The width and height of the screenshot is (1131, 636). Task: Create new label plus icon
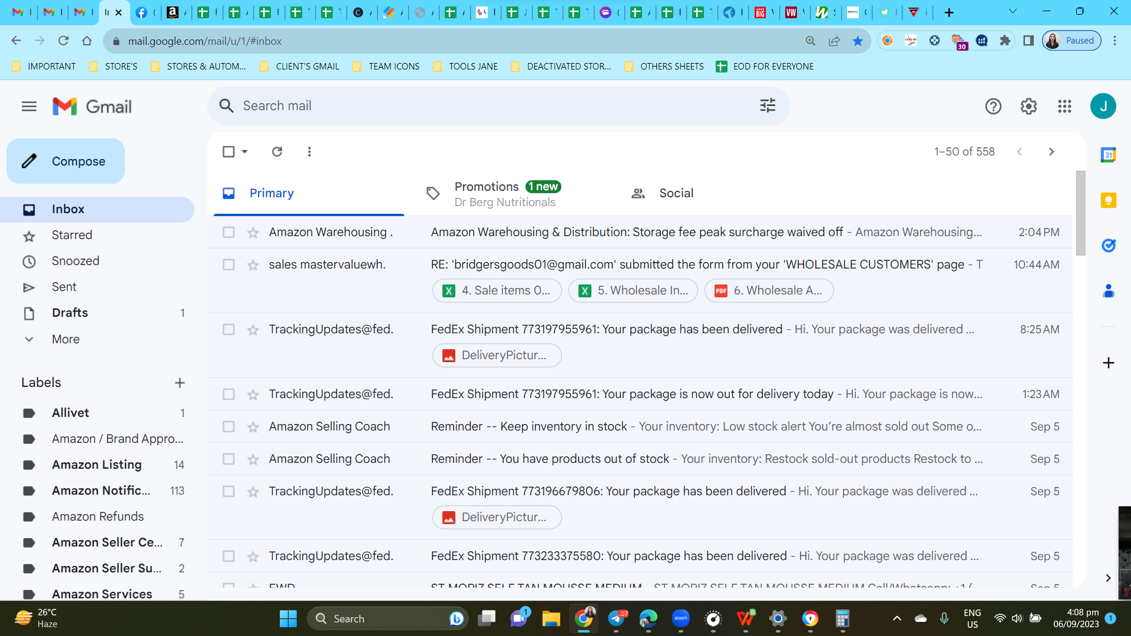coord(180,383)
